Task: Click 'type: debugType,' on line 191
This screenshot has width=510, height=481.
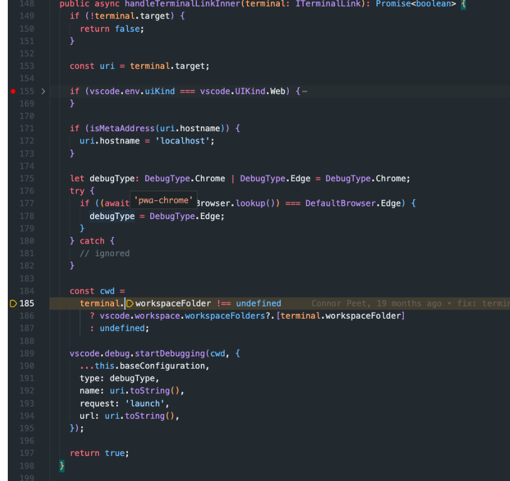Action: point(120,378)
